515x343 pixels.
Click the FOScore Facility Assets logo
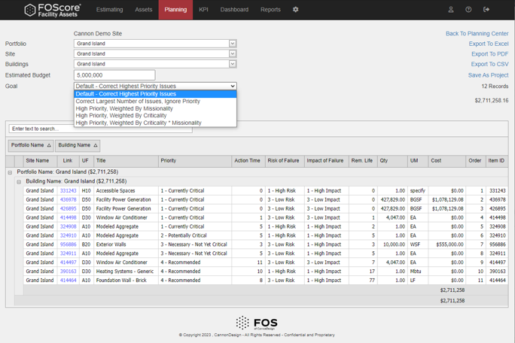click(x=51, y=10)
